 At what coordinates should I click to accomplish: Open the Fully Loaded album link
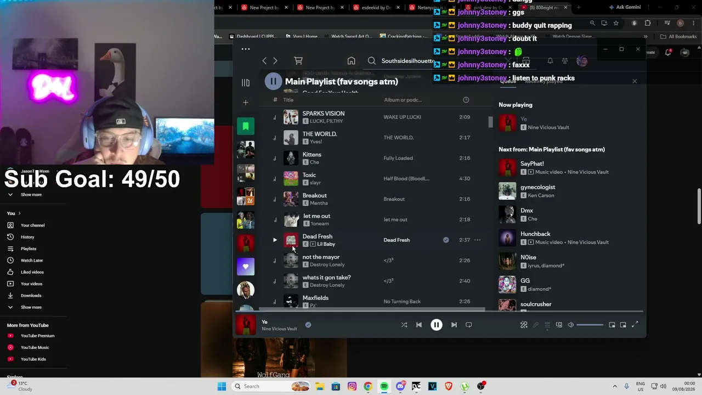[x=398, y=158]
